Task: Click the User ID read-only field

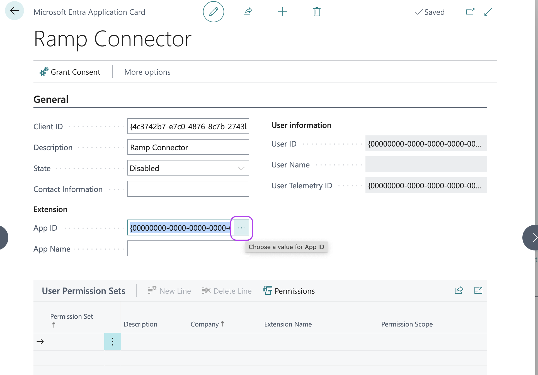Action: tap(426, 143)
